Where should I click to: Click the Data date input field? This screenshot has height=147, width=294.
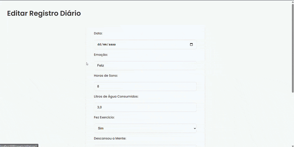coord(145,44)
